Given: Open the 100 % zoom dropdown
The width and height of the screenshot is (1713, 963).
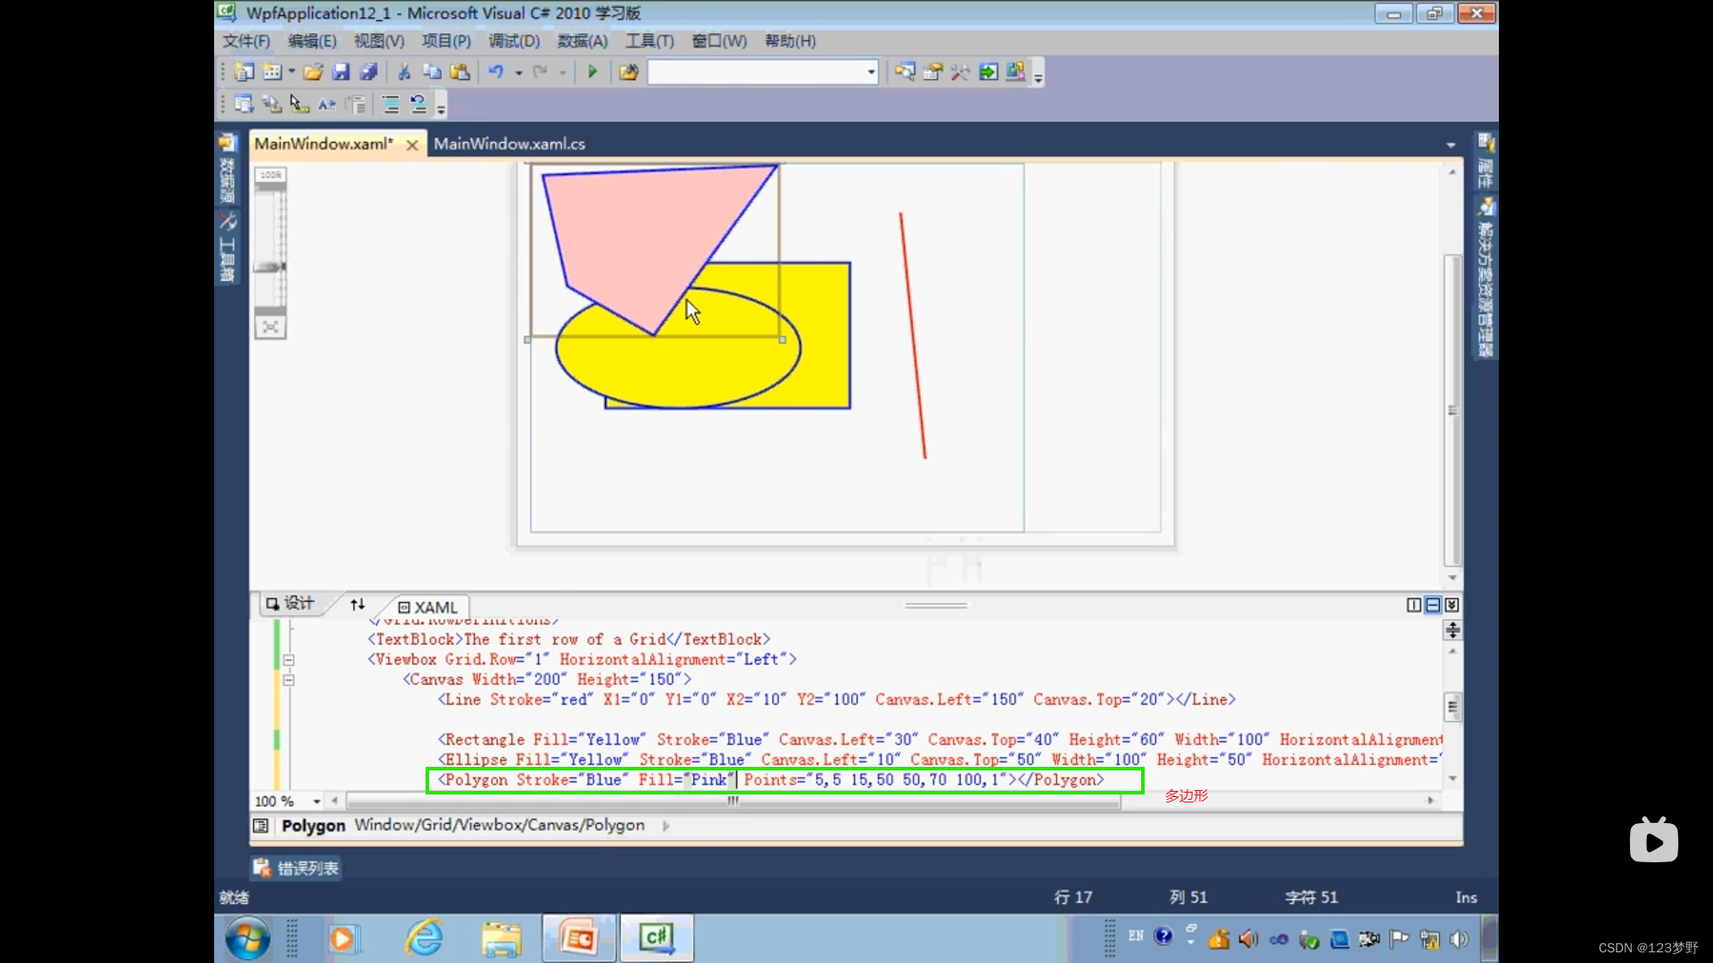Looking at the screenshot, I should pos(317,802).
